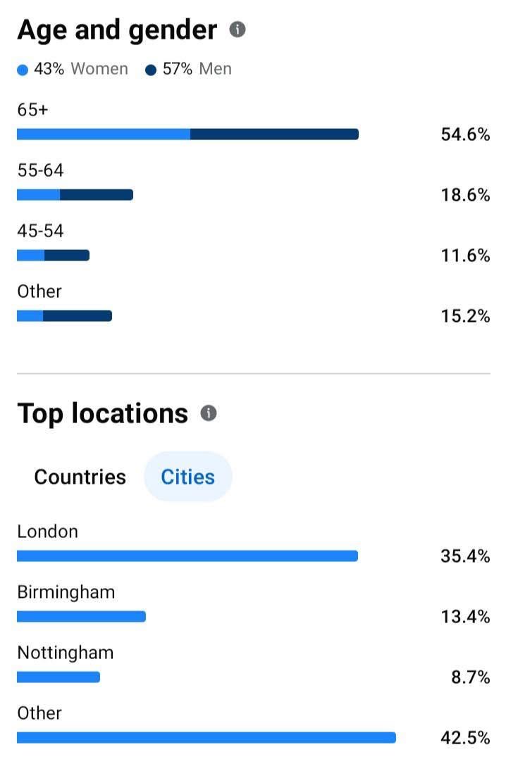Switch to the Countries tab

(x=80, y=477)
